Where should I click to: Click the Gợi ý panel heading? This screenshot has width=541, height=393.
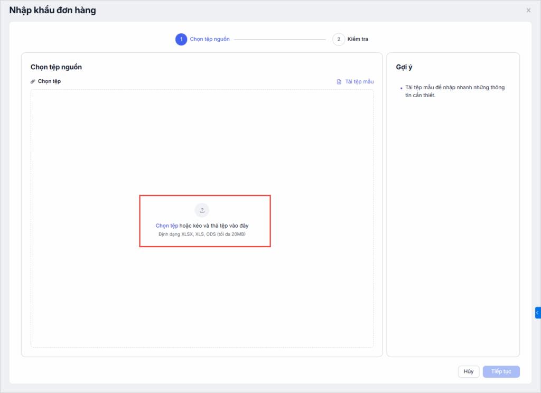404,67
